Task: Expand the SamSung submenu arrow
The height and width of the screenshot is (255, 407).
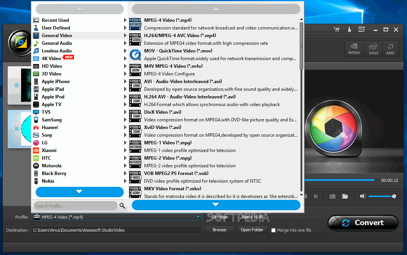Action: coord(125,119)
